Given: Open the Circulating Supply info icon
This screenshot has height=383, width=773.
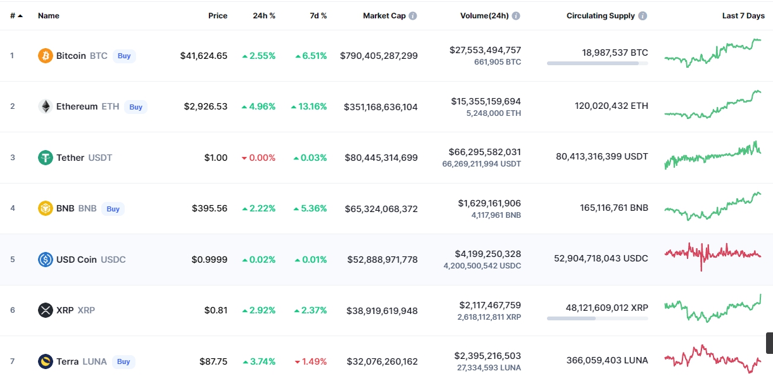Looking at the screenshot, I should point(643,16).
